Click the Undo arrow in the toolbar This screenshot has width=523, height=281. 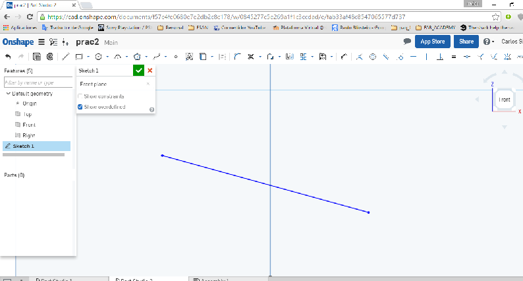pyautogui.click(x=8, y=57)
